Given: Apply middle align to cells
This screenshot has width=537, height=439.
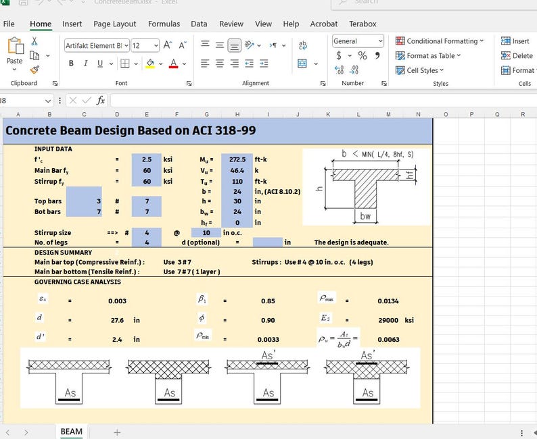Looking at the screenshot, I should coord(220,45).
